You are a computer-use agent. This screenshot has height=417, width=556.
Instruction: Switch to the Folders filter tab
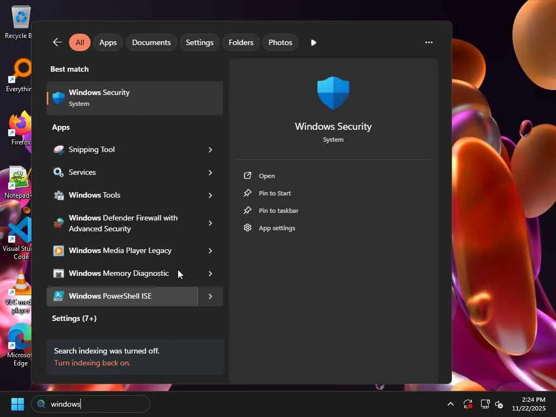click(x=241, y=42)
